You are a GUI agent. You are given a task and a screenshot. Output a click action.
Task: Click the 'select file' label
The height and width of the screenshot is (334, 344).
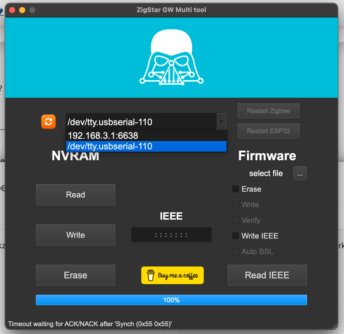(x=266, y=173)
